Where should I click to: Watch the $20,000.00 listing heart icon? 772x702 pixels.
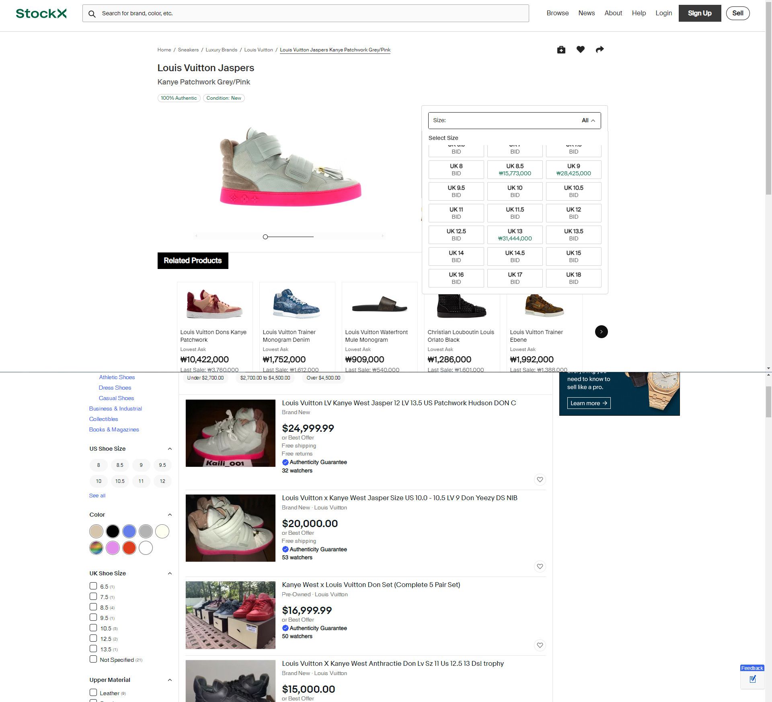(540, 567)
